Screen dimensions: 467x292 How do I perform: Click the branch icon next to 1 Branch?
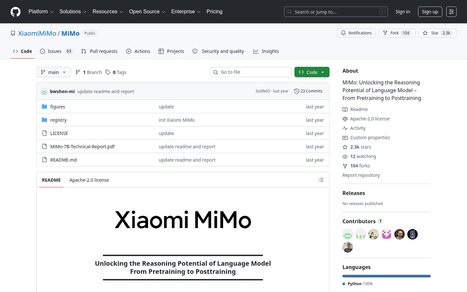point(78,72)
